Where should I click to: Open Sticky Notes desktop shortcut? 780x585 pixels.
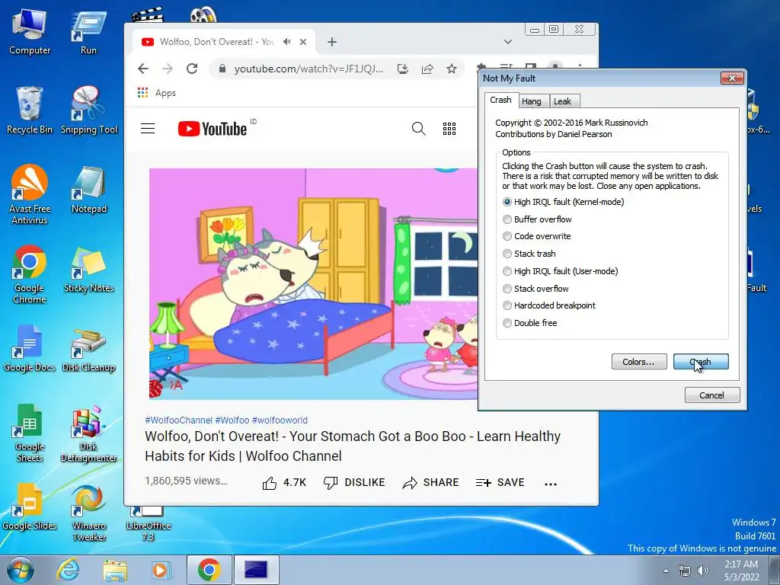88,270
